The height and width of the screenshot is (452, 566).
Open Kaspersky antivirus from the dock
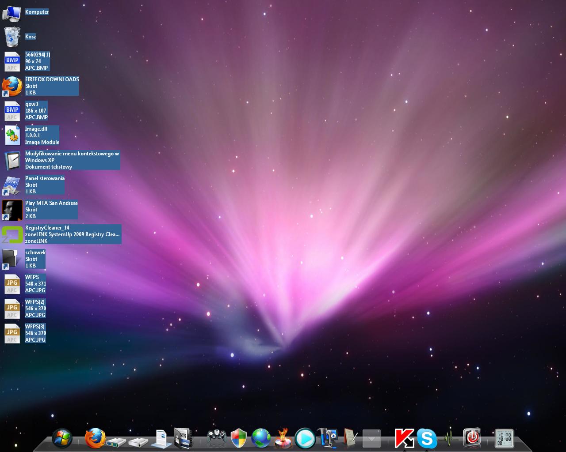(404, 439)
